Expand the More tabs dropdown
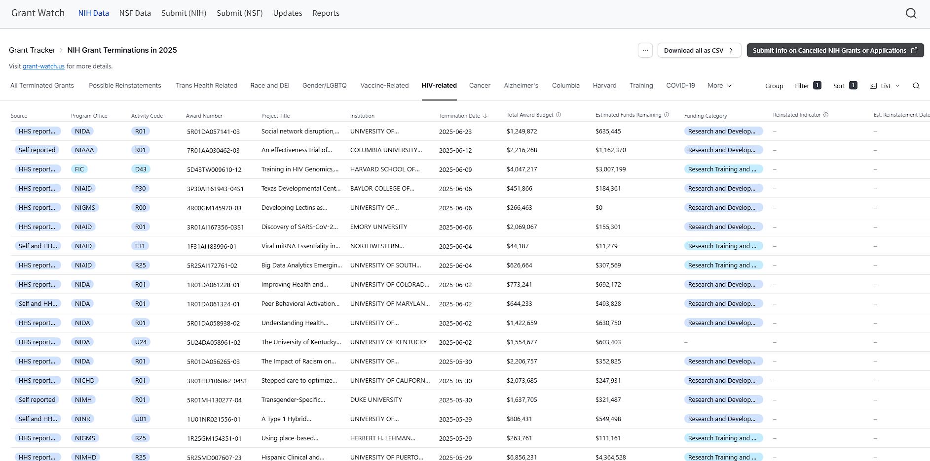930x461 pixels. pyautogui.click(x=719, y=85)
